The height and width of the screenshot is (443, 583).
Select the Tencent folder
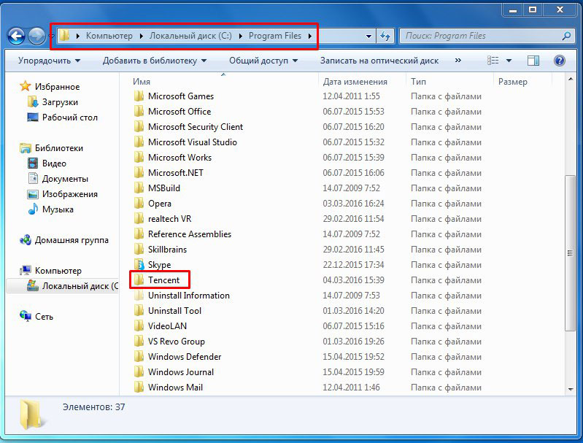click(x=163, y=280)
